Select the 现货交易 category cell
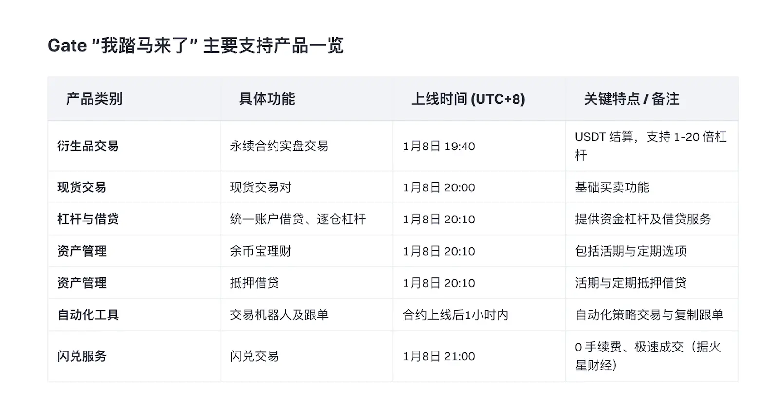The image size is (779, 406). (82, 187)
